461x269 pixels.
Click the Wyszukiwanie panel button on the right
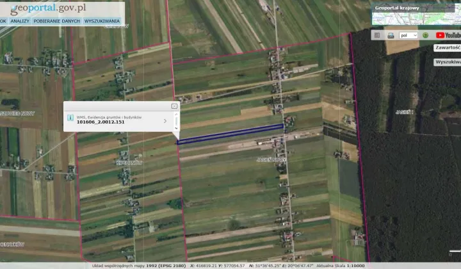[x=447, y=62]
